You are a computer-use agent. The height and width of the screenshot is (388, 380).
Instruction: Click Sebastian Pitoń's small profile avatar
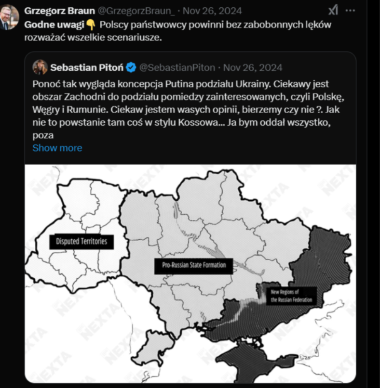coord(40,67)
